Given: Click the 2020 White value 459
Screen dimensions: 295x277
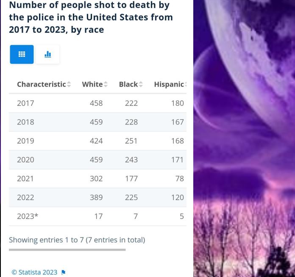Looking at the screenshot, I should [x=96, y=160].
